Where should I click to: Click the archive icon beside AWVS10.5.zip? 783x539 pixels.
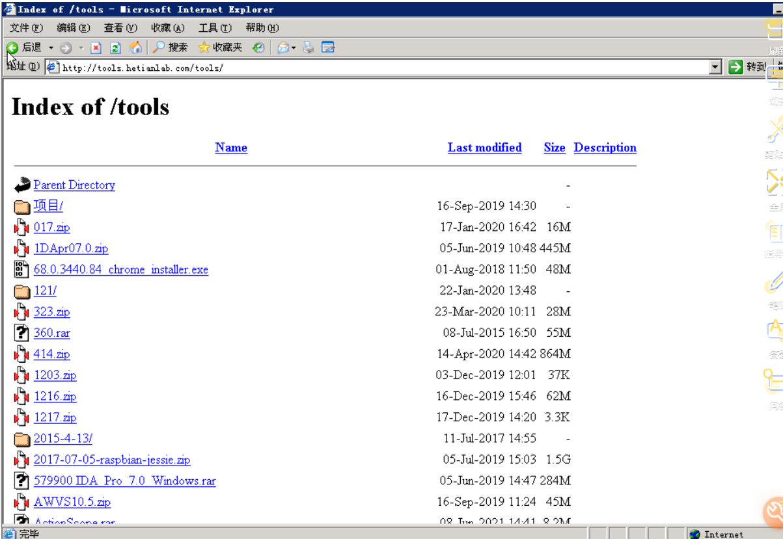[x=22, y=502]
